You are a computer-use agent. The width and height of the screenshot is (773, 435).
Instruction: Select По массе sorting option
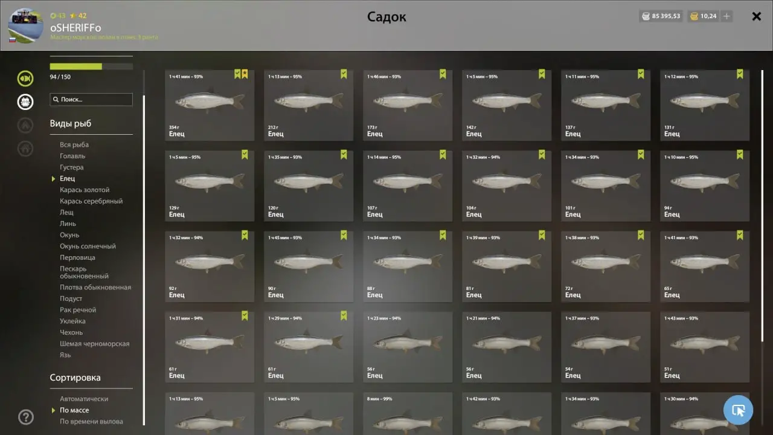(x=74, y=410)
